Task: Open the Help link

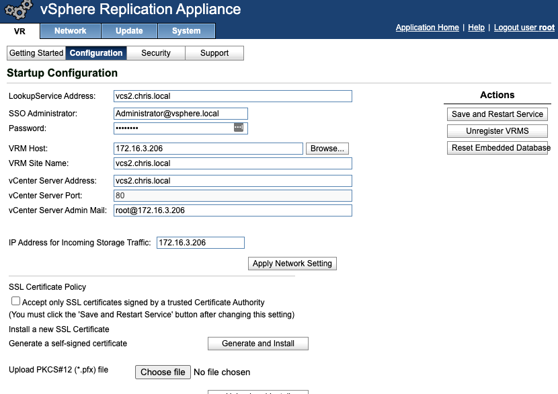Action: click(x=476, y=28)
